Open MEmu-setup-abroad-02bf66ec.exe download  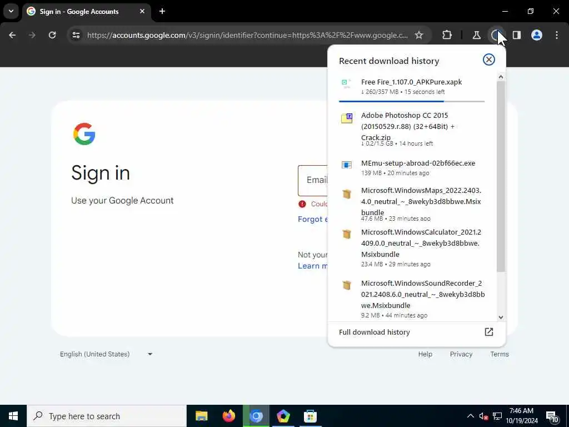point(412,168)
